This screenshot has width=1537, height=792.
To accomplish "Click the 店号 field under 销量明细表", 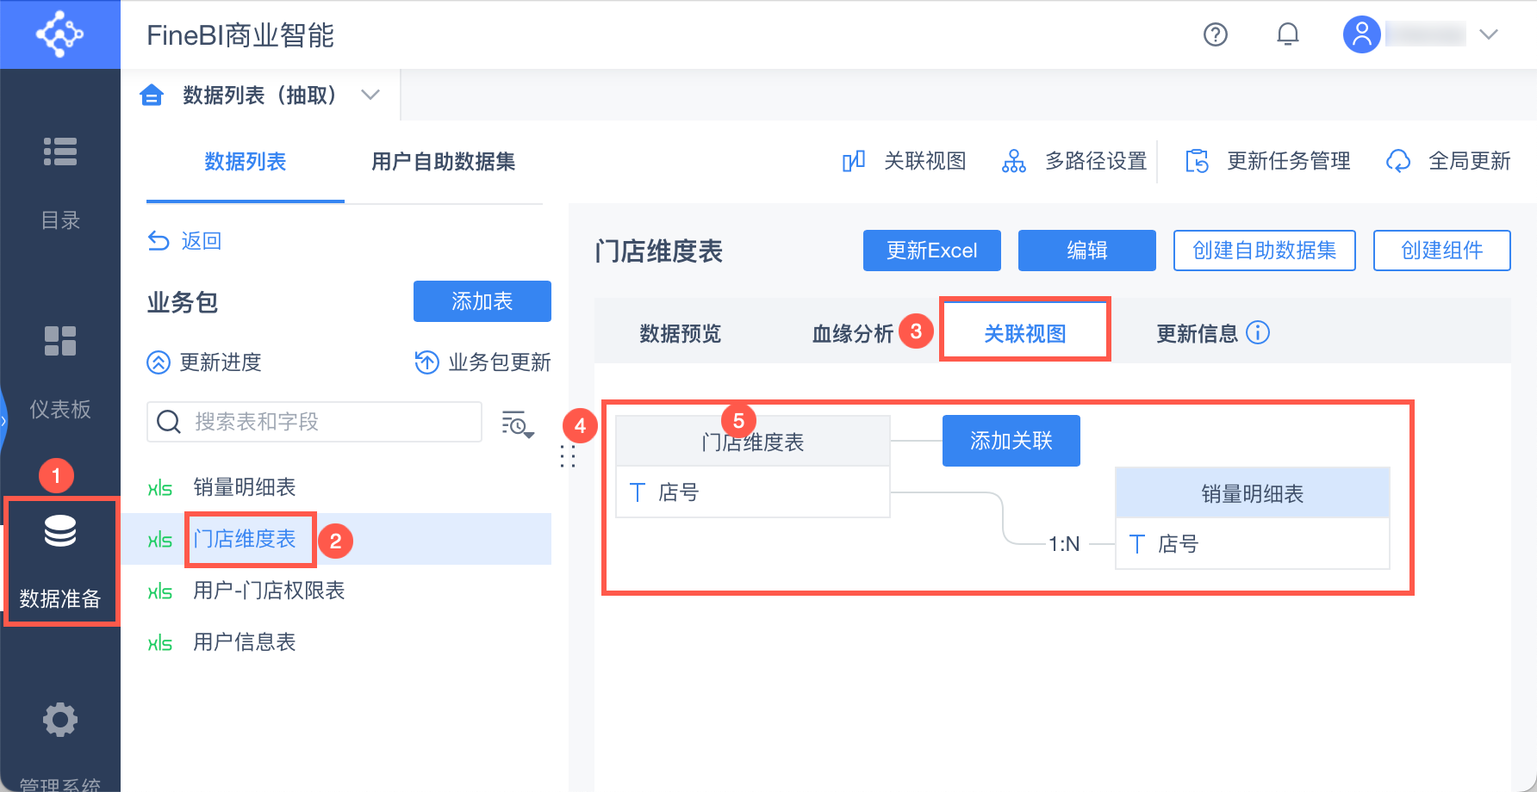I will [x=1253, y=544].
